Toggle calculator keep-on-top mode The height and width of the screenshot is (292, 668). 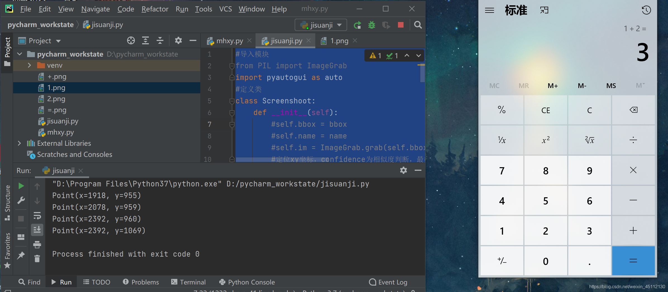click(x=544, y=11)
